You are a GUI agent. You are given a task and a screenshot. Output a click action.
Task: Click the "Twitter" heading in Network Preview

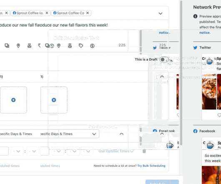pos(205,48)
